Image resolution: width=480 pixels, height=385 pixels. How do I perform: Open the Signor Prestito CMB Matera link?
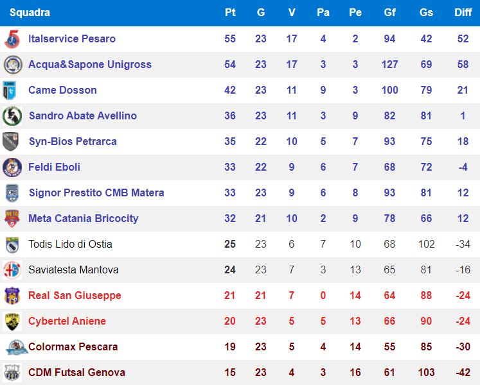(x=96, y=193)
